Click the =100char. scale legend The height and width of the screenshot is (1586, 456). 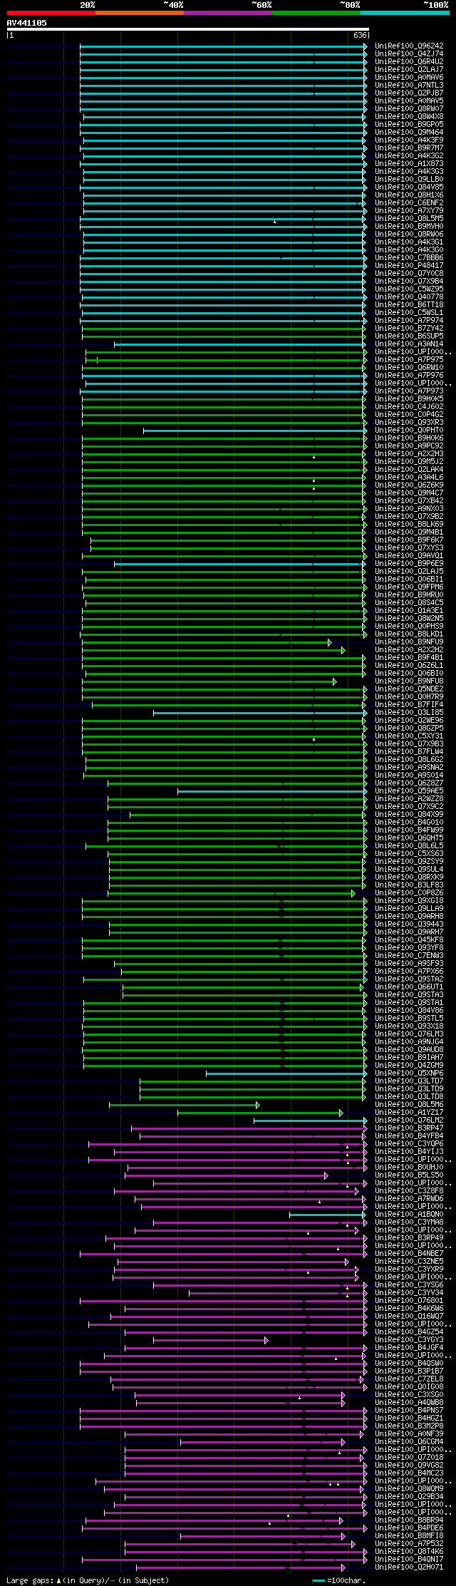coord(339,1580)
